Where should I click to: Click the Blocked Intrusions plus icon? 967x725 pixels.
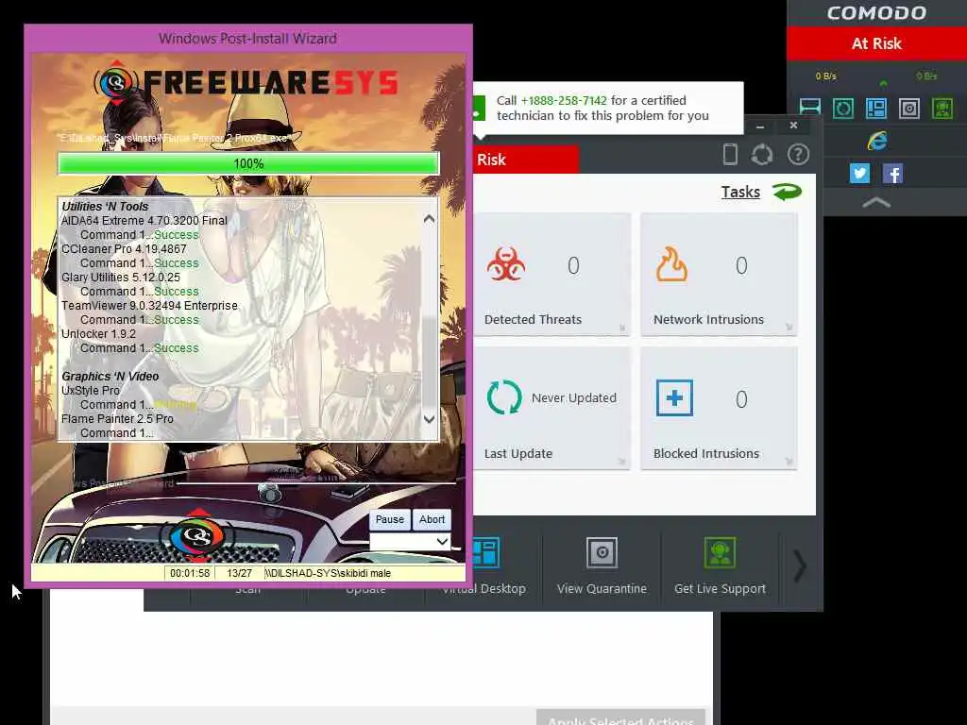click(674, 397)
